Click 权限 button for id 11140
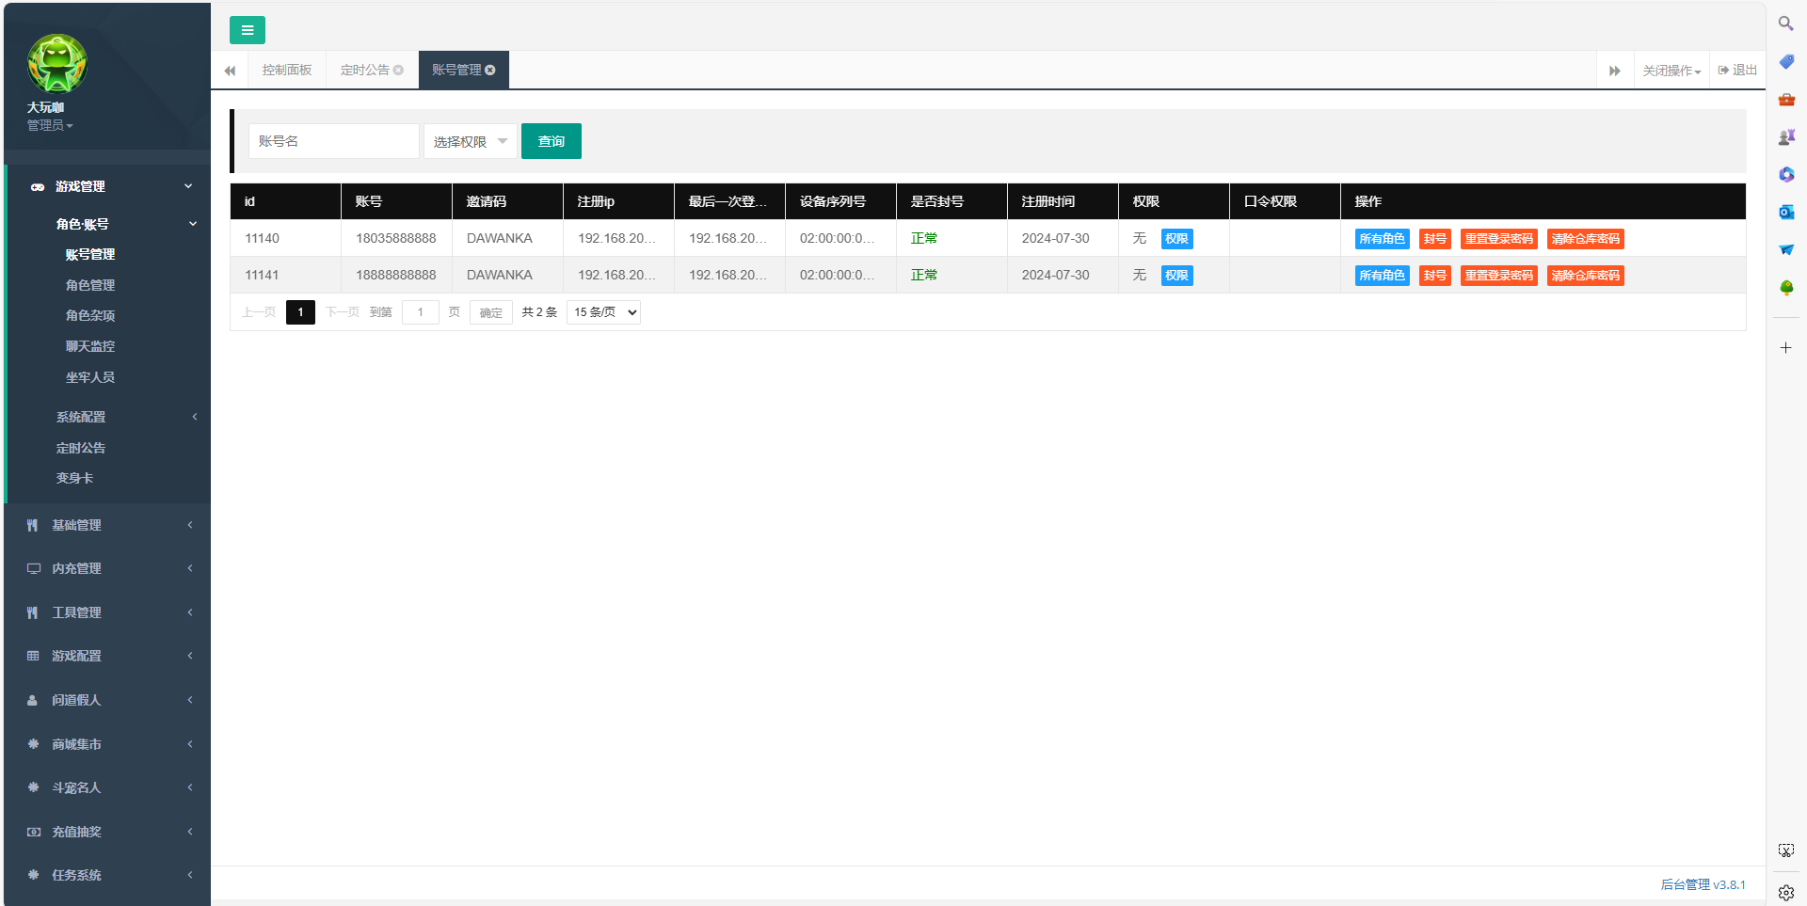The width and height of the screenshot is (1807, 906). pos(1176,239)
